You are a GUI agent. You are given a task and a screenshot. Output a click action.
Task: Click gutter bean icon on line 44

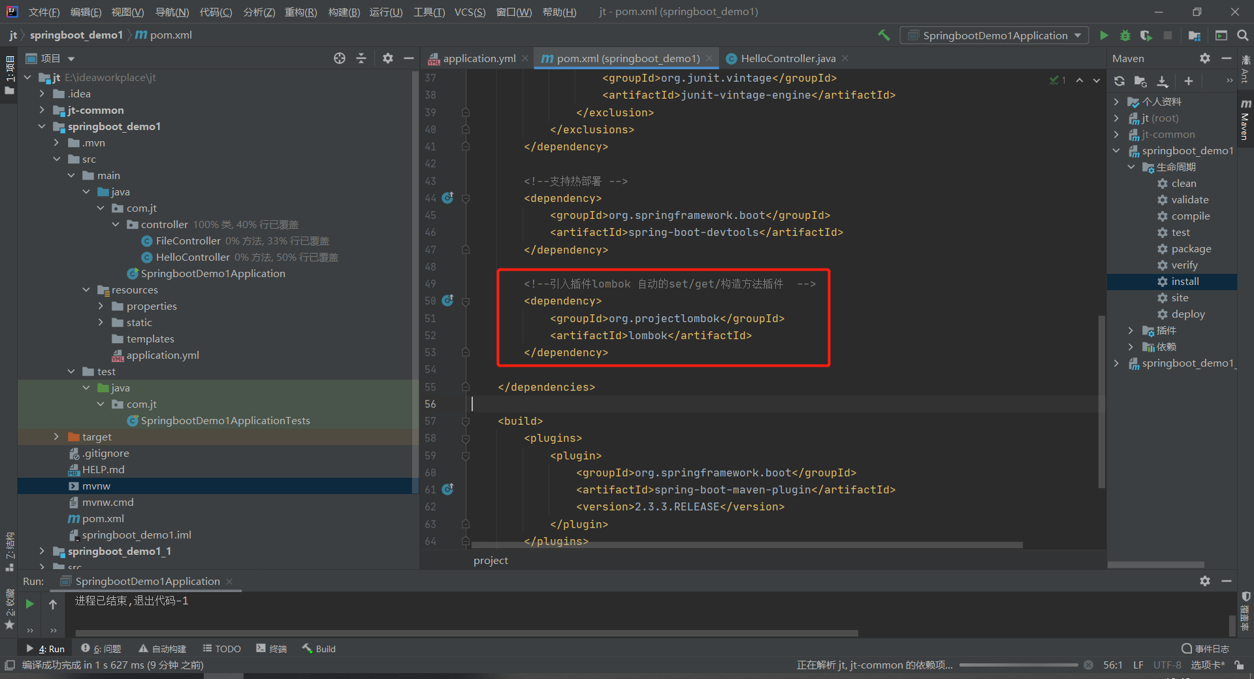pos(447,197)
